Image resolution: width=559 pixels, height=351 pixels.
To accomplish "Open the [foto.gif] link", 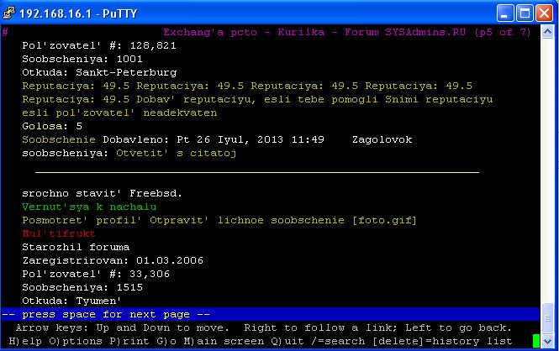I will point(384,220).
